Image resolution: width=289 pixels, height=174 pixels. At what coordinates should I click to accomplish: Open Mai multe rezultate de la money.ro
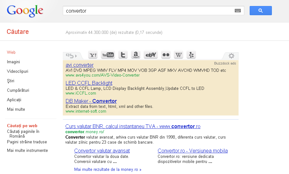(108, 169)
